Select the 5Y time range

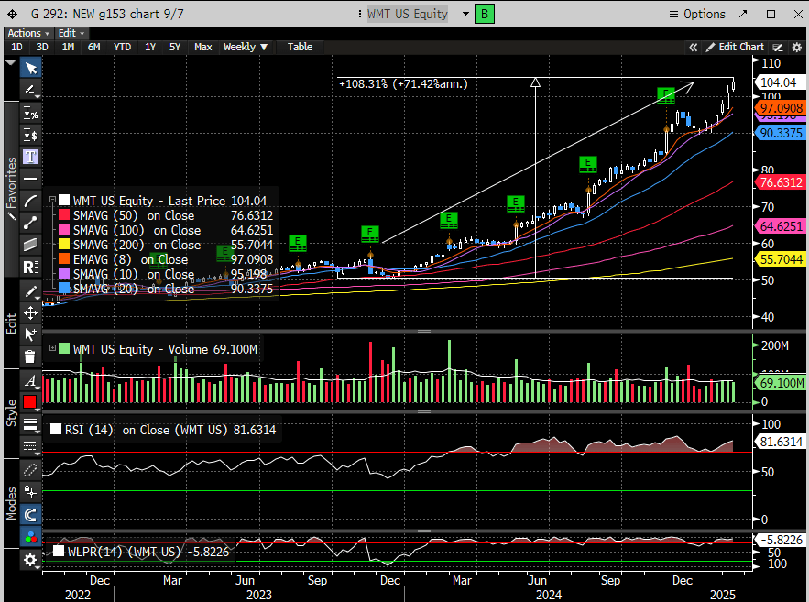174,47
